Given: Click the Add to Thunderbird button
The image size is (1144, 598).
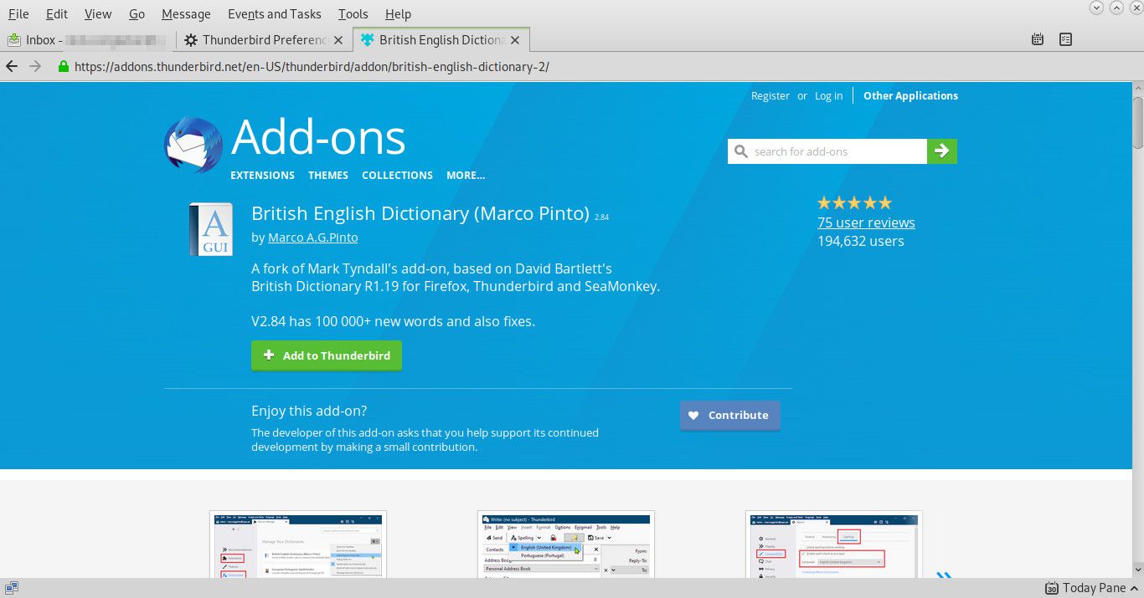Looking at the screenshot, I should [x=326, y=355].
